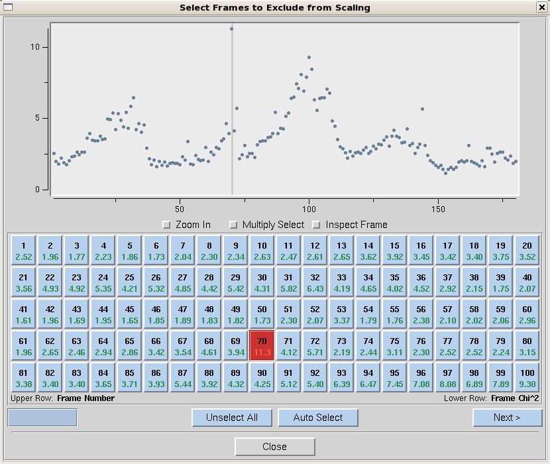This screenshot has height=464, width=550.
Task: Open the window menu icon in title bar
Action: [x=8, y=7]
